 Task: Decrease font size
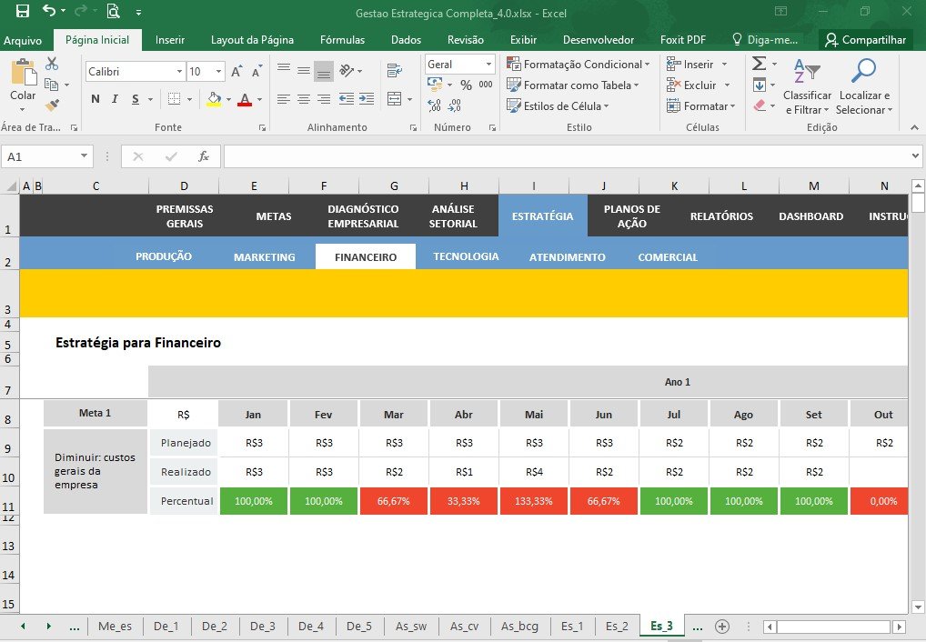pyautogui.click(x=257, y=72)
